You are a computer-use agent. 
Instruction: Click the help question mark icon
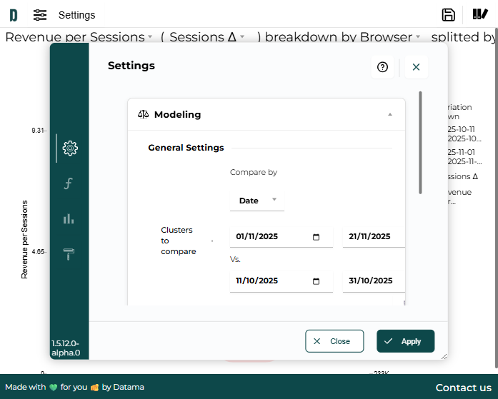tap(382, 67)
